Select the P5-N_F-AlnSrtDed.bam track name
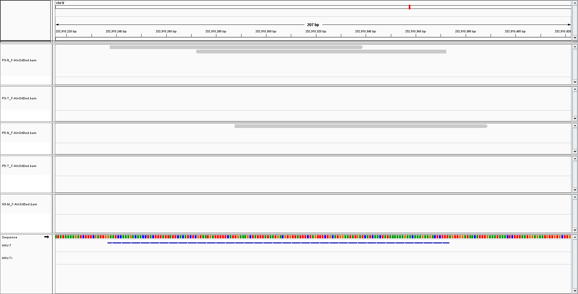The width and height of the screenshot is (578, 294). click(19, 133)
